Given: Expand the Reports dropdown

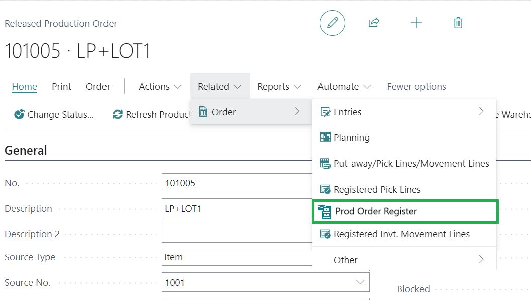Looking at the screenshot, I should (x=279, y=86).
